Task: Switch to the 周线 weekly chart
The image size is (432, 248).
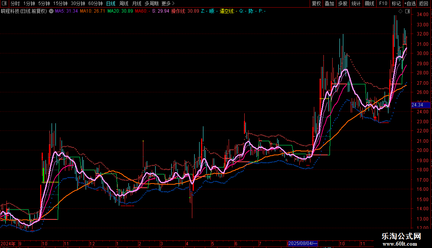Action: click(124, 3)
